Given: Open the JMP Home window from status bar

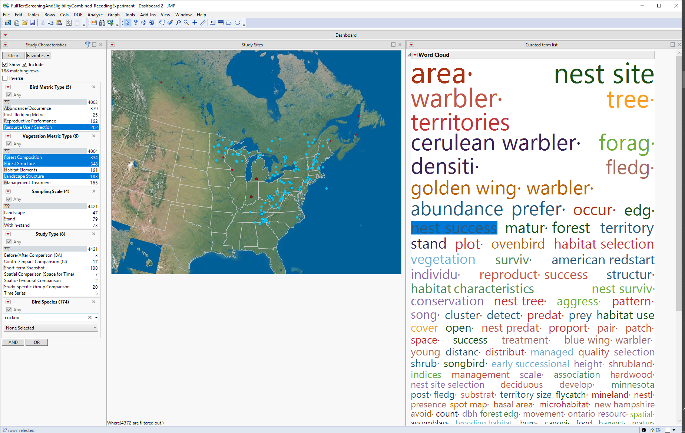Looking at the screenshot, I should pyautogui.click(x=652, y=430).
